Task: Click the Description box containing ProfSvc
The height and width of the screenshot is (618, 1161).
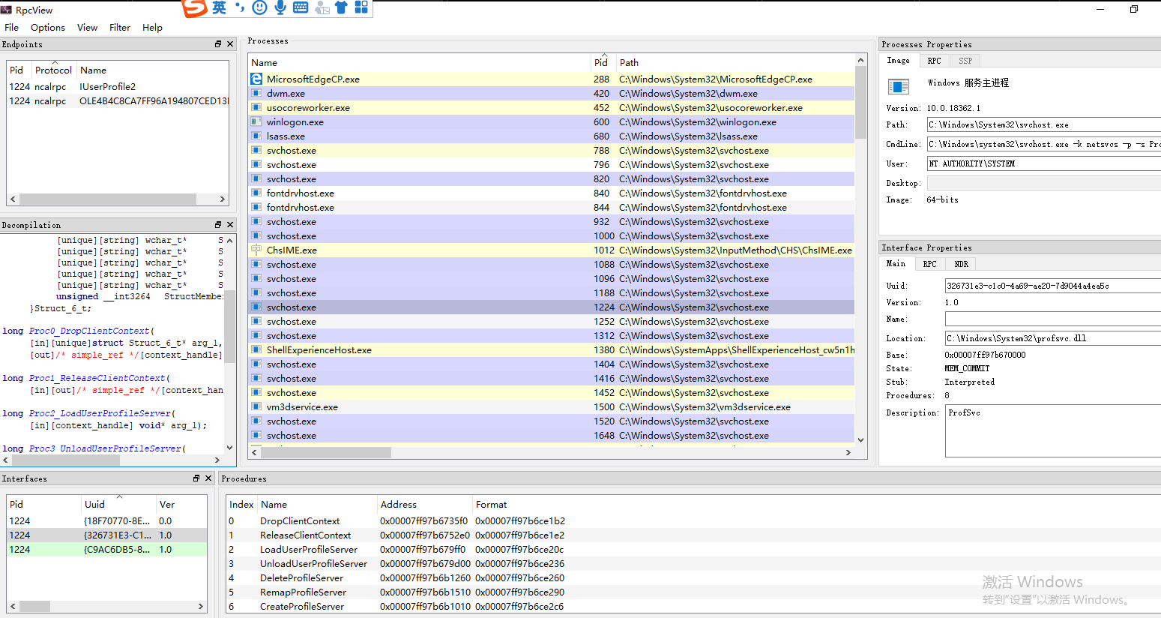Action: click(x=1053, y=431)
